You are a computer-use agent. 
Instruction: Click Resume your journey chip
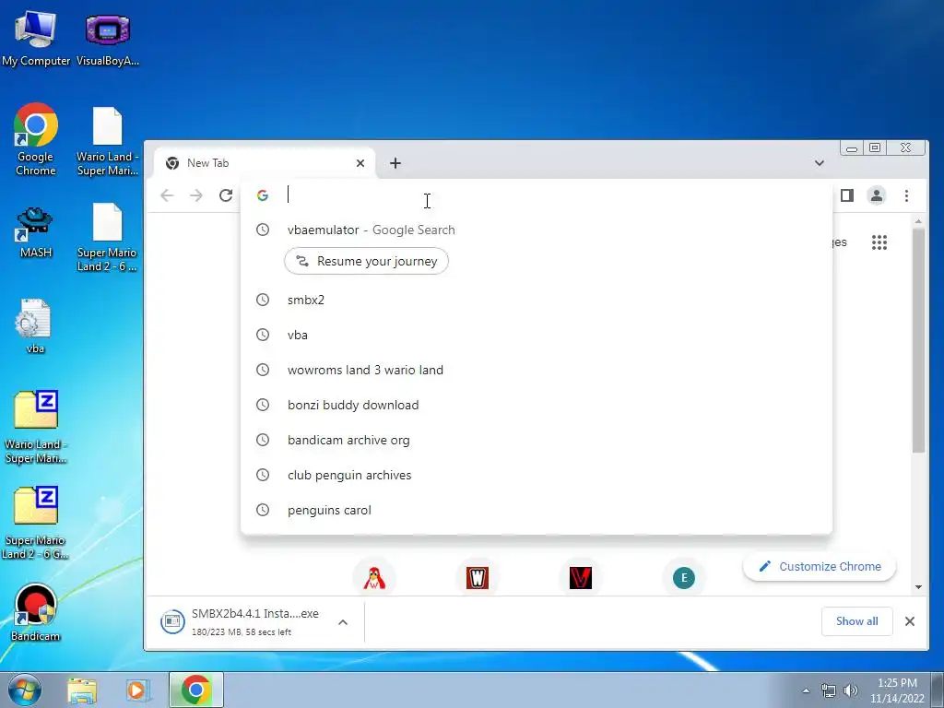point(366,261)
